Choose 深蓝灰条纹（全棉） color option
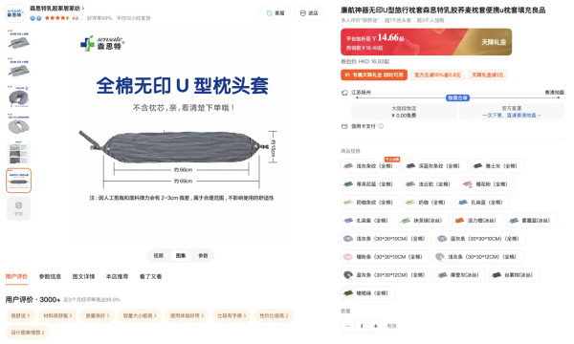 (434, 166)
